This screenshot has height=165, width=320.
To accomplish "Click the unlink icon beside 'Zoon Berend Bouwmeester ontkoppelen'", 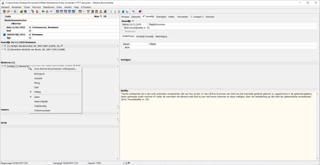I will (31, 69).
